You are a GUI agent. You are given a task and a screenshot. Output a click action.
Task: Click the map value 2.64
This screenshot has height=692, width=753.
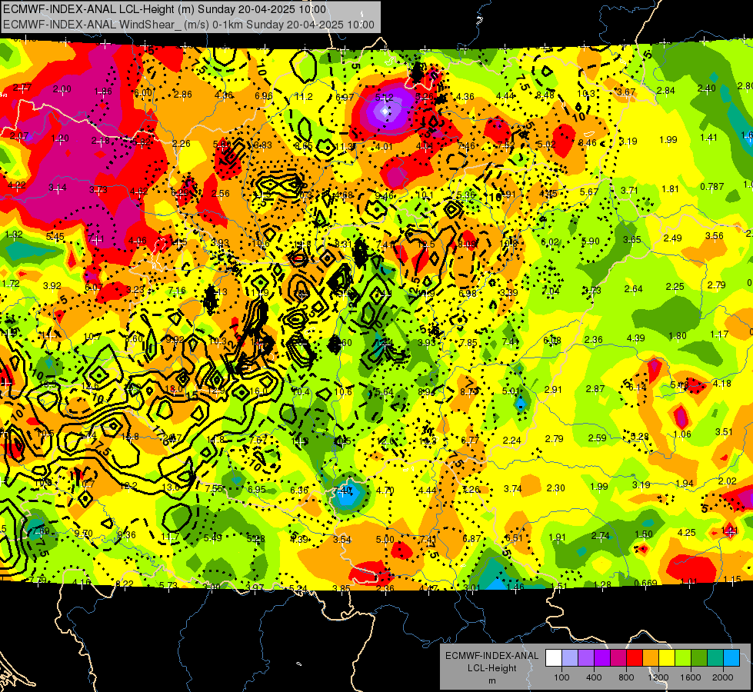[x=634, y=288]
